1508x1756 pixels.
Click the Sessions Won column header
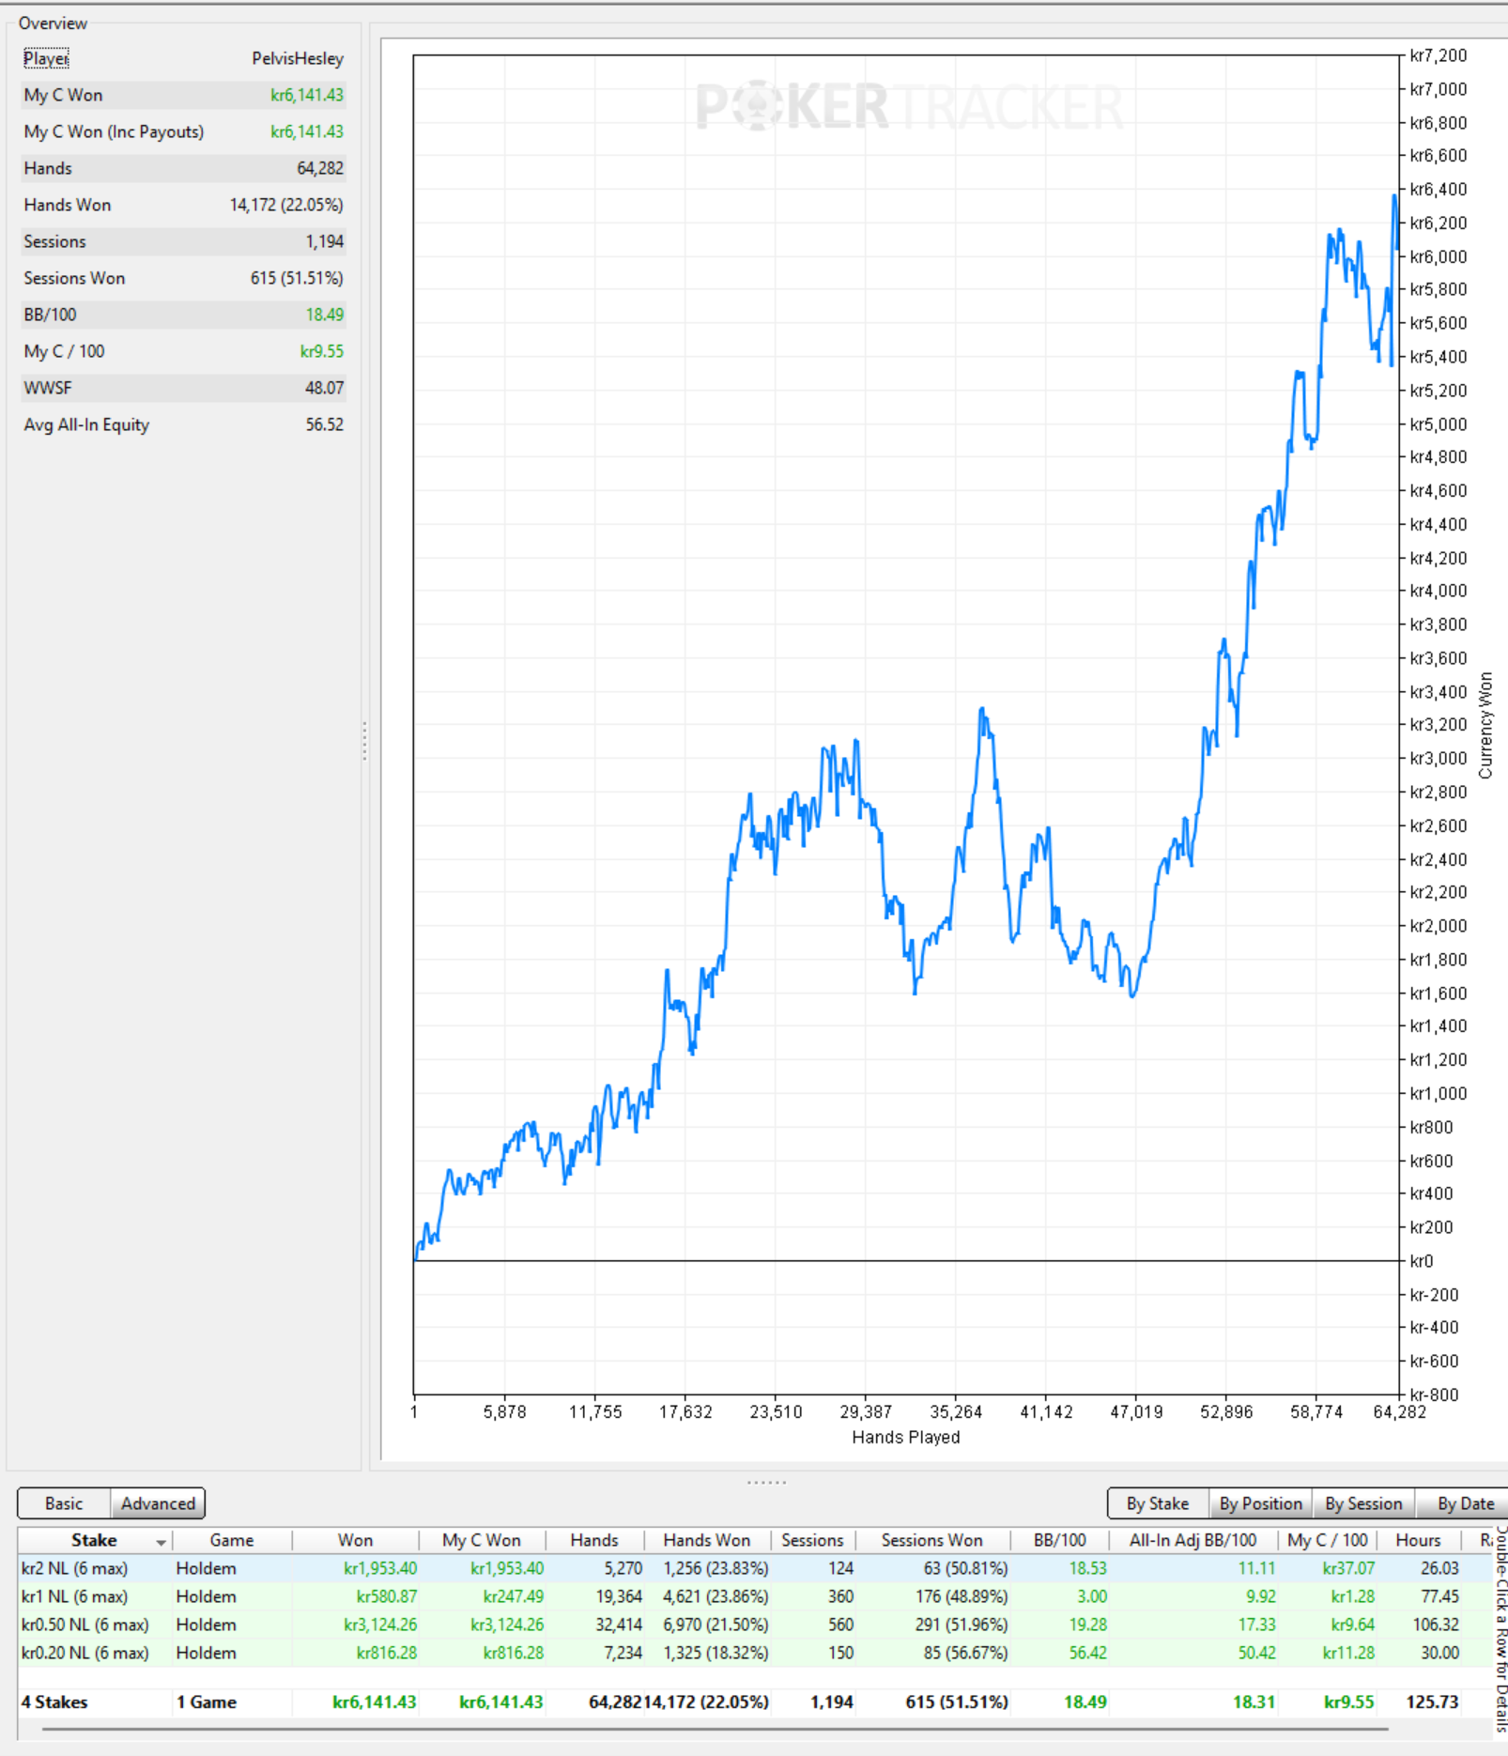tap(931, 1540)
